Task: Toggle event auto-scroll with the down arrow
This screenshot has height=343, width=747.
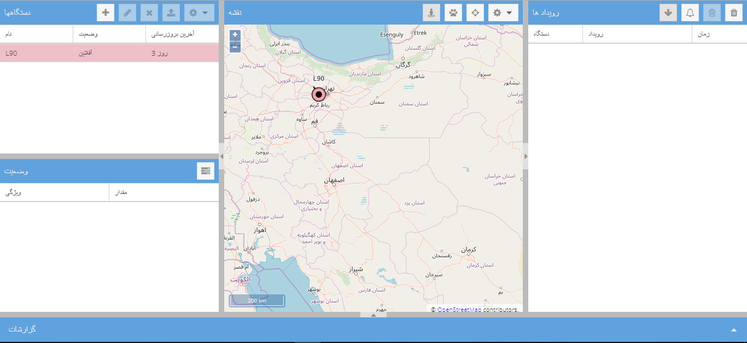Action: (668, 13)
